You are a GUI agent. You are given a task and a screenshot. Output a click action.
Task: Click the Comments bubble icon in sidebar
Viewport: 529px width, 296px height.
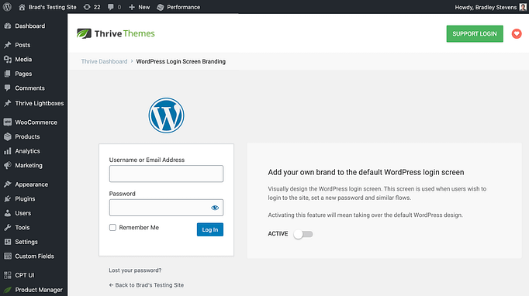click(8, 88)
